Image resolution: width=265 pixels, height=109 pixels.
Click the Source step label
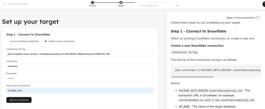point(92,5)
